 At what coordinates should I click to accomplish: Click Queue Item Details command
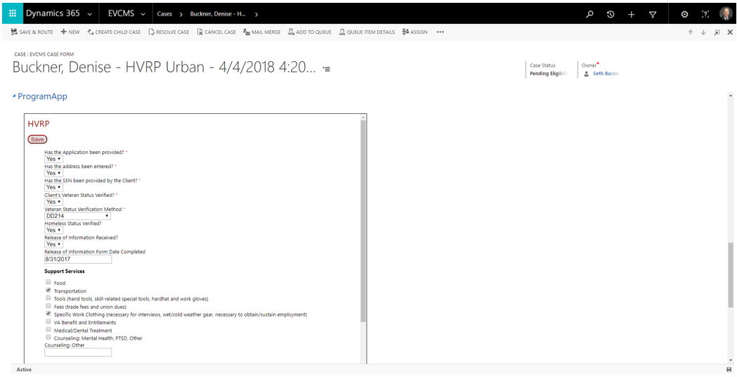pos(367,32)
